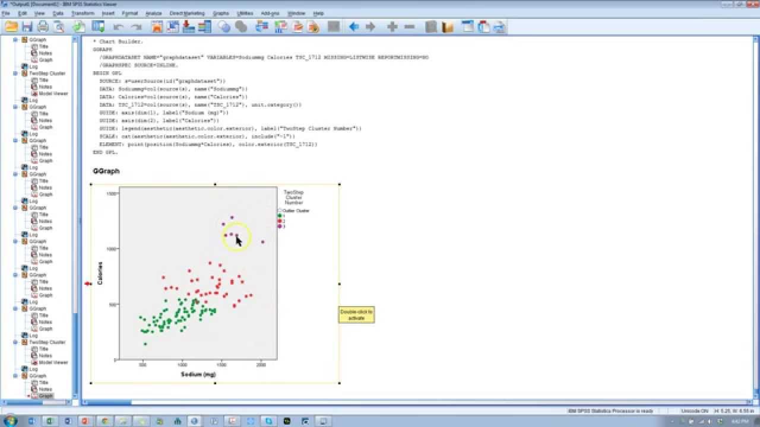Click the Print toolbar icon
Screen dimensions: 760x427
click(43, 27)
